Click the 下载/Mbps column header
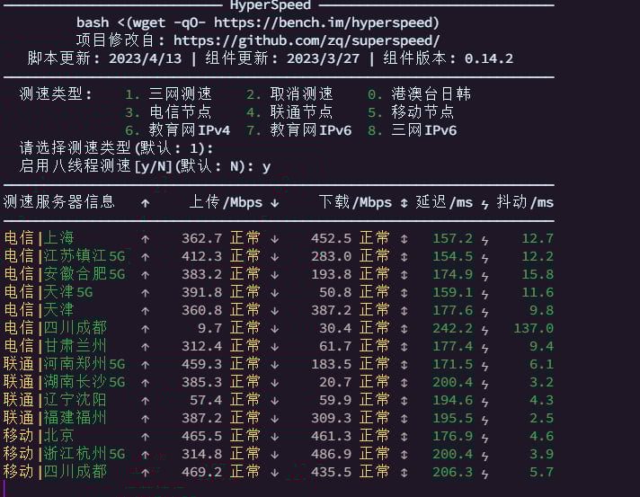 355,202
